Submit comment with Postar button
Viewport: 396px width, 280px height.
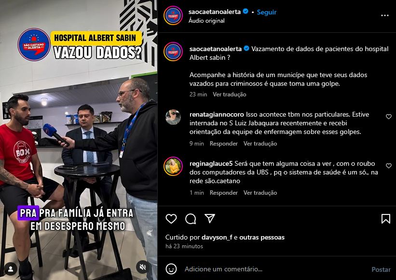pos(381,269)
